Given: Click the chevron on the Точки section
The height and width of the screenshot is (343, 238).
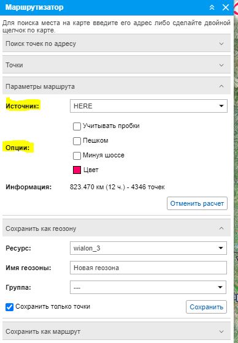Looking at the screenshot, I should click(x=221, y=65).
